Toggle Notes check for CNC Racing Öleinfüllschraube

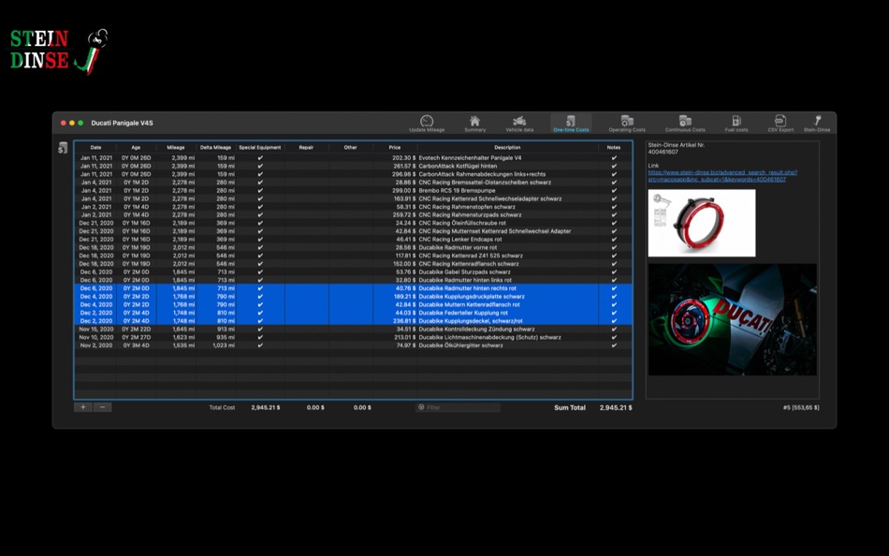point(614,223)
